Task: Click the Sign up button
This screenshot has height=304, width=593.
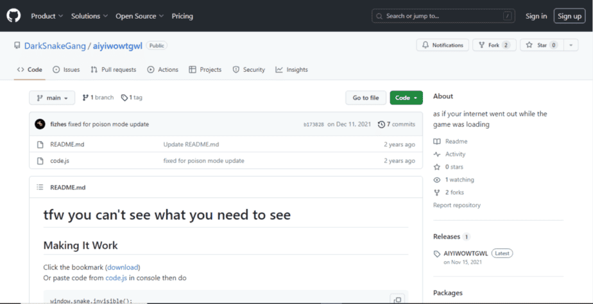Action: coord(569,16)
